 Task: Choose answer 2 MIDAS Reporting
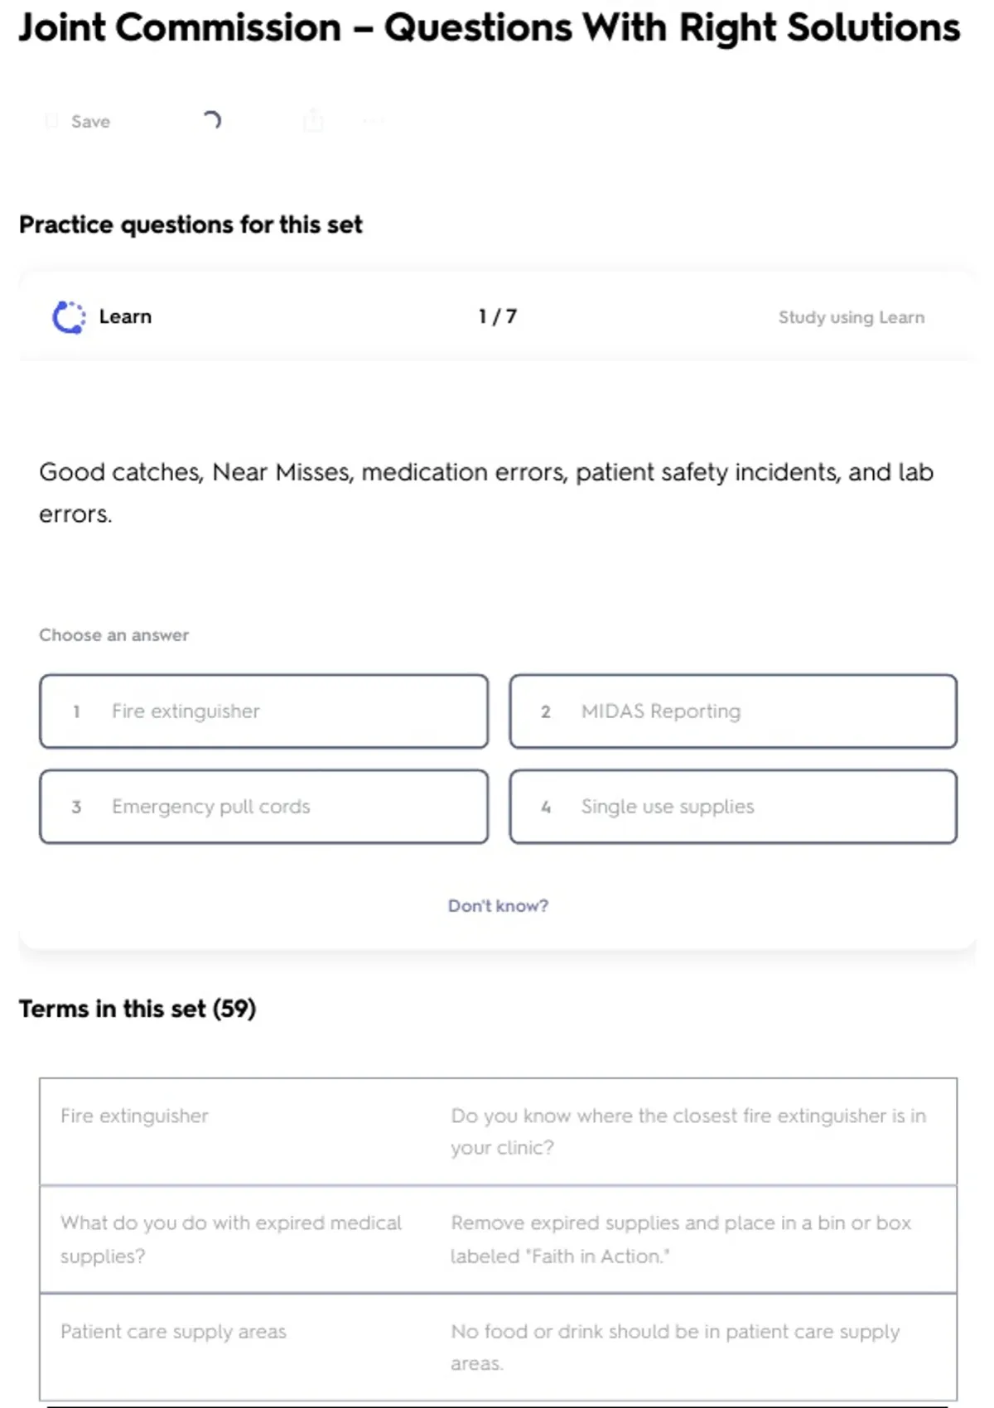coord(733,711)
